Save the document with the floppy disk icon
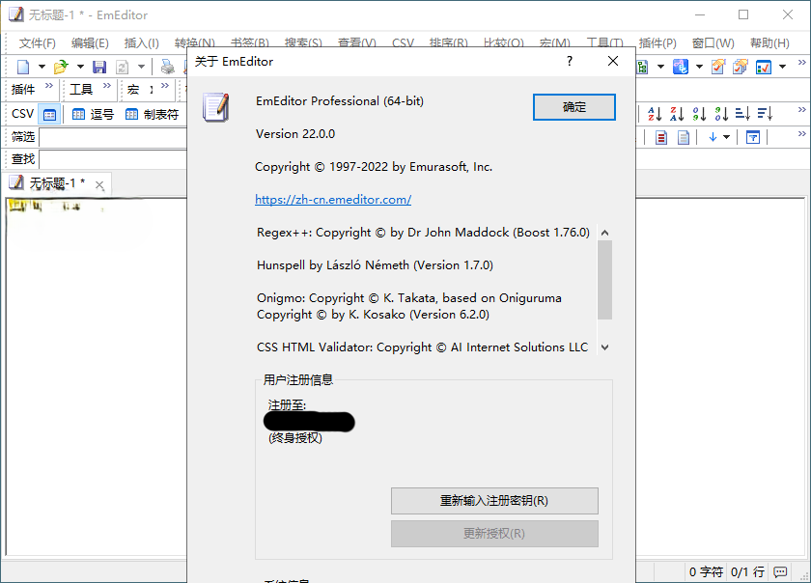 pyautogui.click(x=99, y=67)
